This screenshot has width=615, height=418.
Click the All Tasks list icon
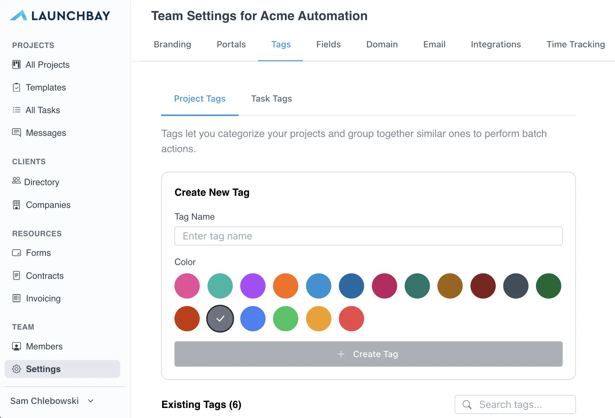pyautogui.click(x=16, y=110)
